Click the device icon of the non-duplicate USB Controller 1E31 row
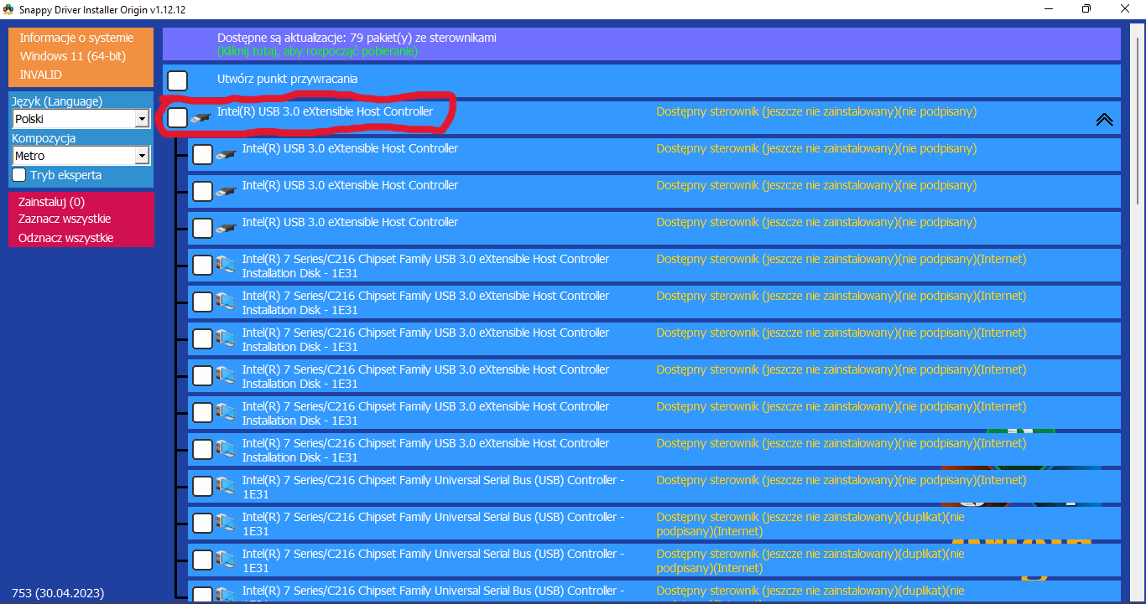 (x=225, y=486)
